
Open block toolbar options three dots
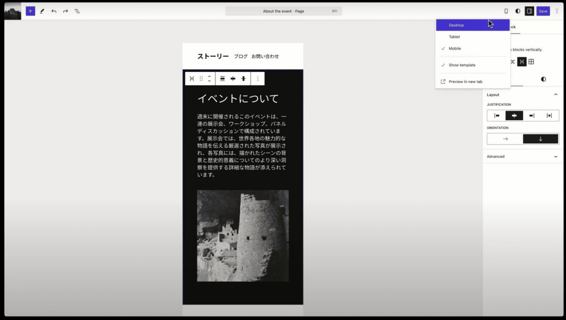tap(258, 79)
